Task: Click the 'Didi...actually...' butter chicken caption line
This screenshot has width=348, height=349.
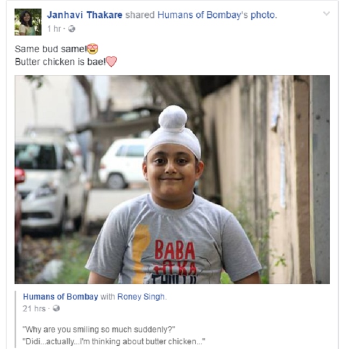Action: click(x=114, y=341)
